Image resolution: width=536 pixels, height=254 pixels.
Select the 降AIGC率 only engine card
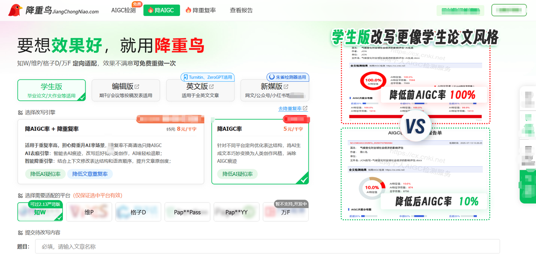(x=260, y=151)
